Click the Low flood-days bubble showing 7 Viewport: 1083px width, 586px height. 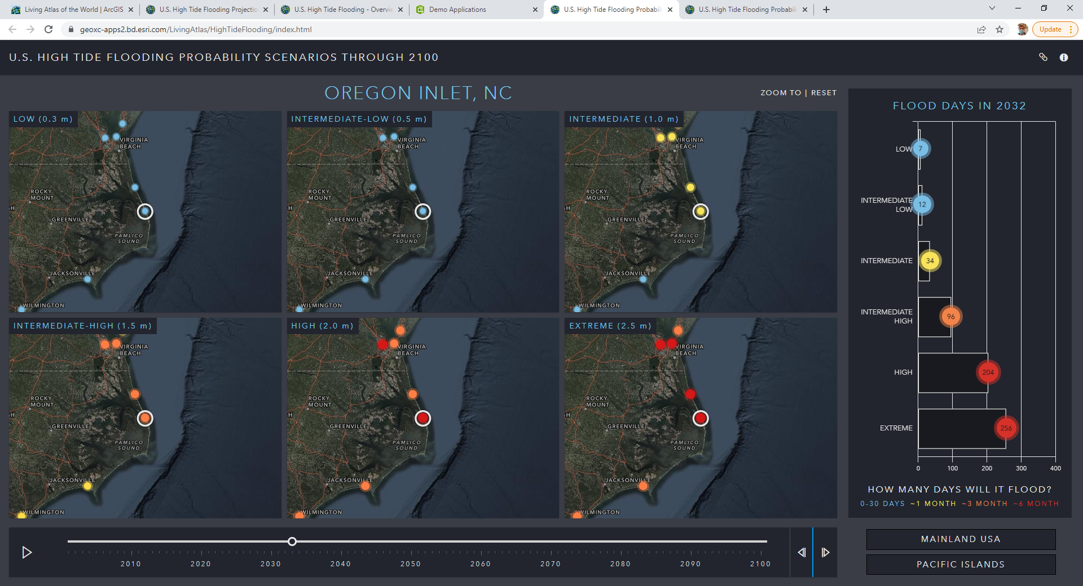coord(920,148)
